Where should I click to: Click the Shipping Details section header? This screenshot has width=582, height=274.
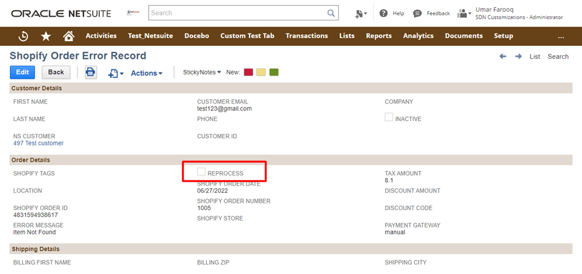(291, 249)
